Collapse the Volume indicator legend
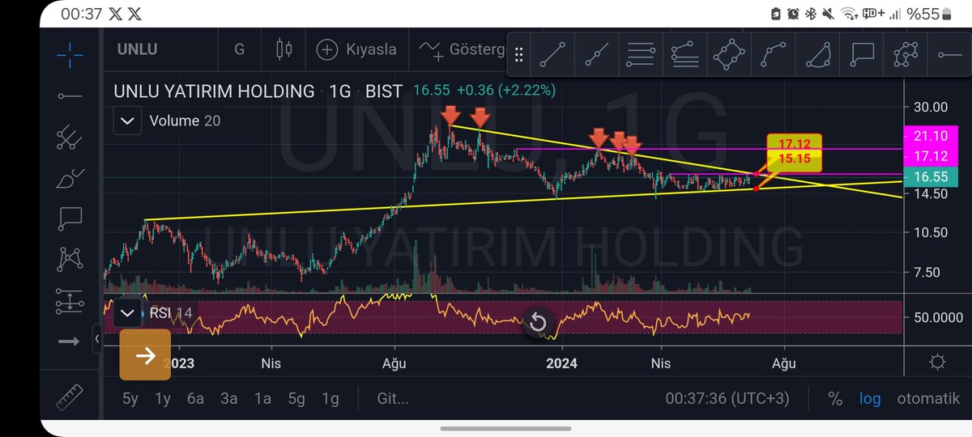 (x=127, y=121)
